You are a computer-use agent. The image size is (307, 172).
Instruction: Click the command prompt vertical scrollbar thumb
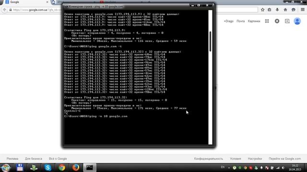210,42
